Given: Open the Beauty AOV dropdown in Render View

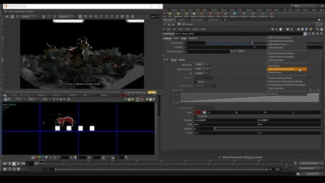Looking at the screenshot, I should (30, 17).
